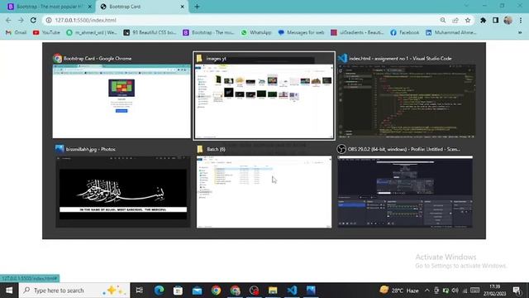Open the YouTube bookmark
The width and height of the screenshot is (529, 298).
46,32
